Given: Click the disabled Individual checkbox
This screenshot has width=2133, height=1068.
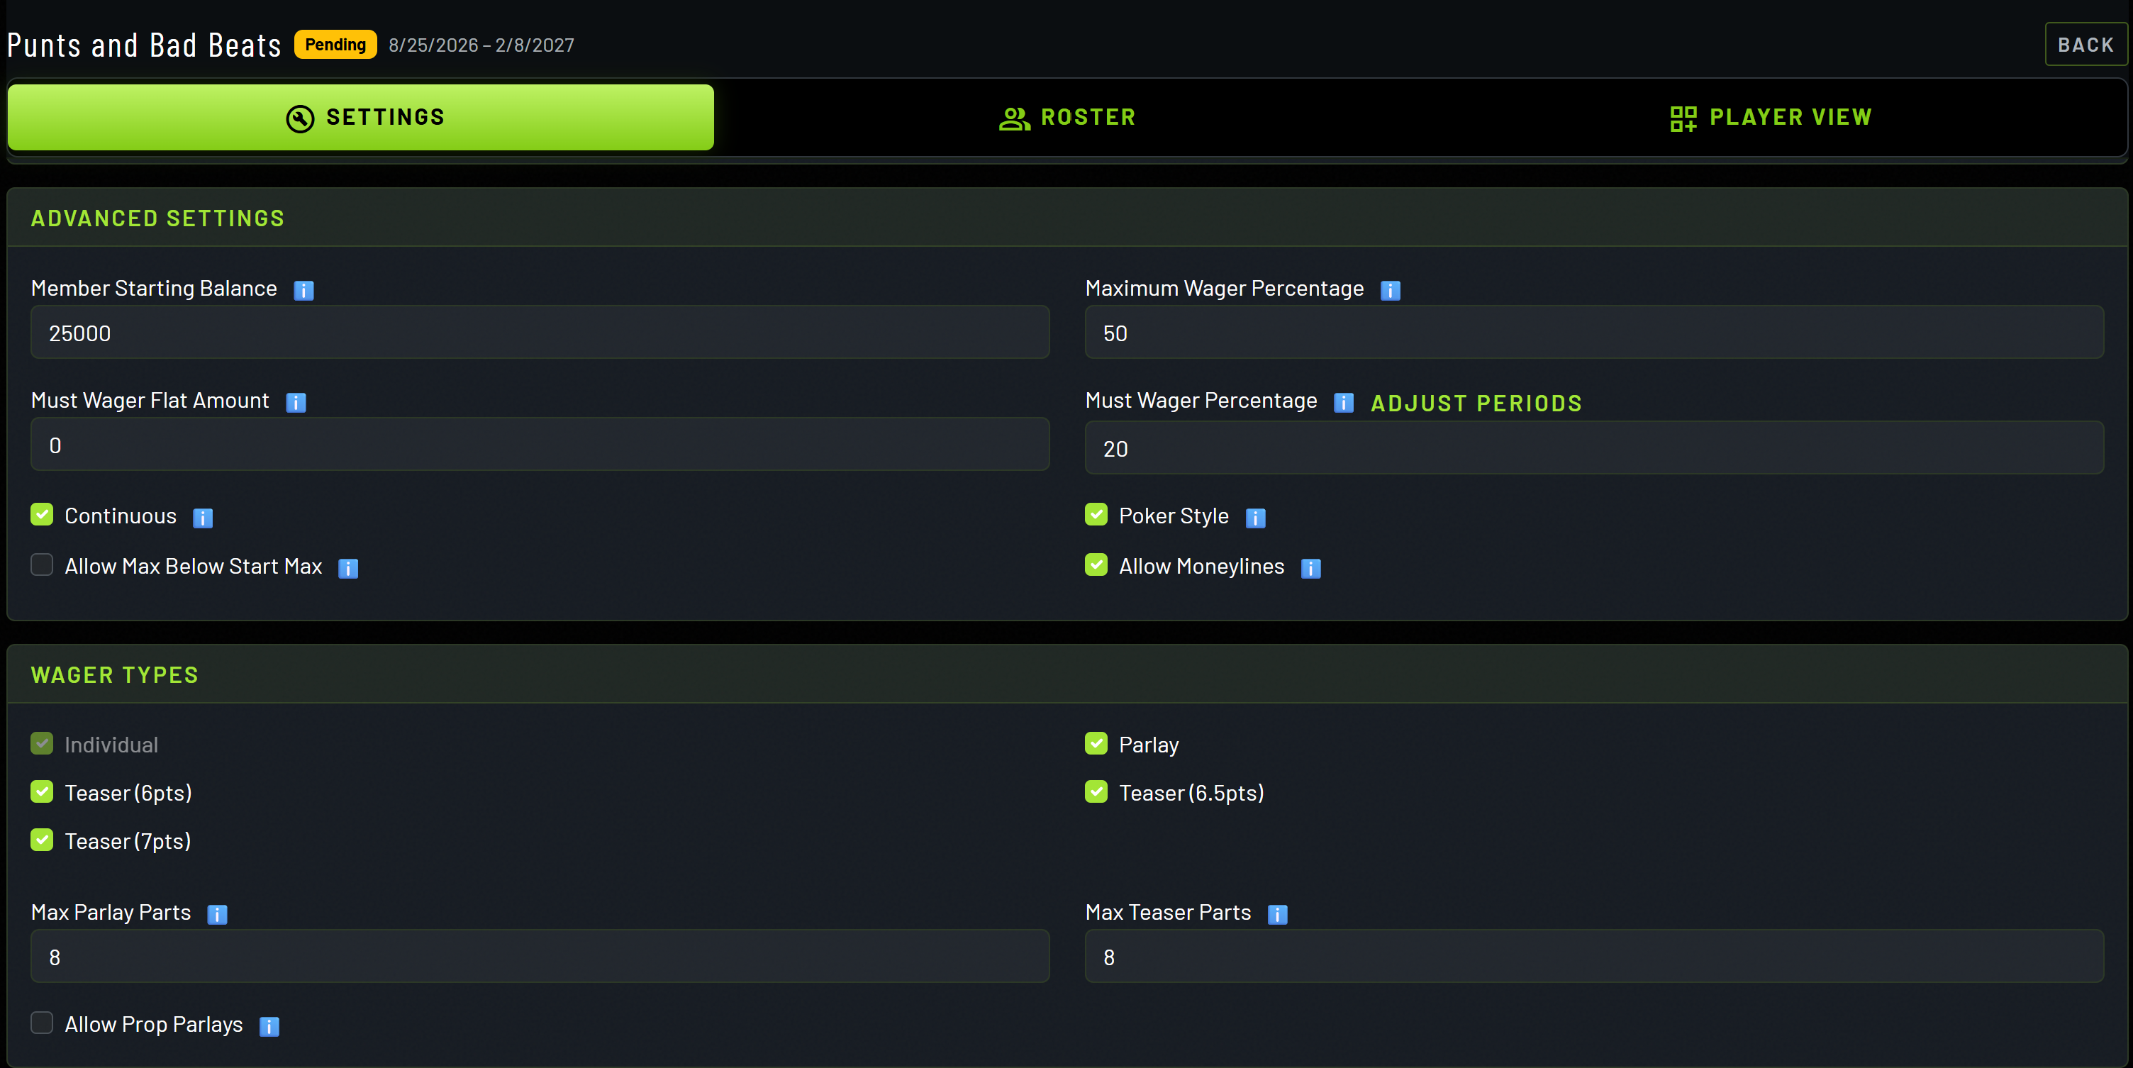Looking at the screenshot, I should (x=43, y=743).
